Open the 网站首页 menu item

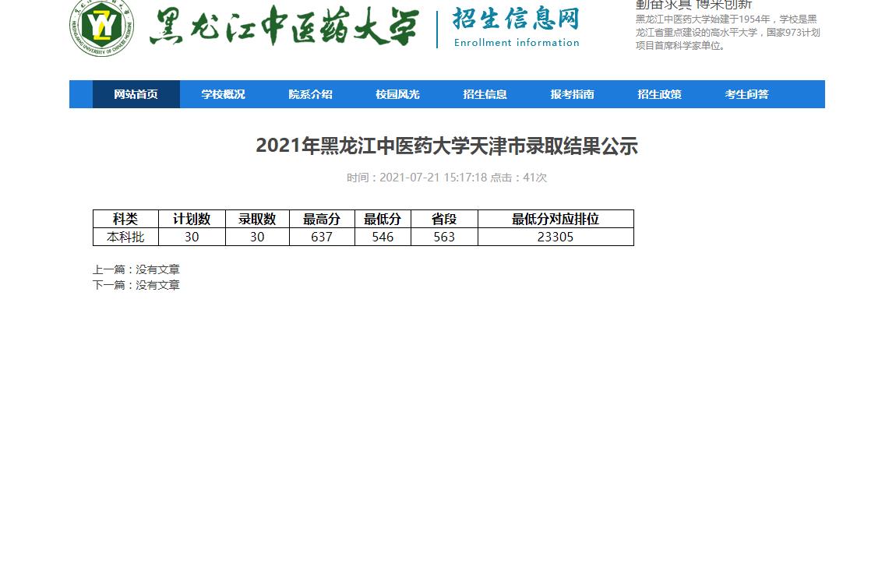[x=136, y=94]
